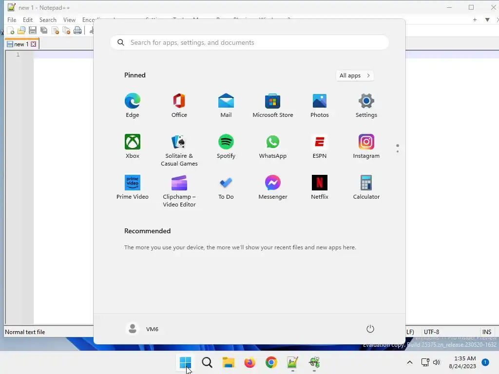Show All apps list
Image resolution: width=499 pixels, height=374 pixels.
point(355,75)
